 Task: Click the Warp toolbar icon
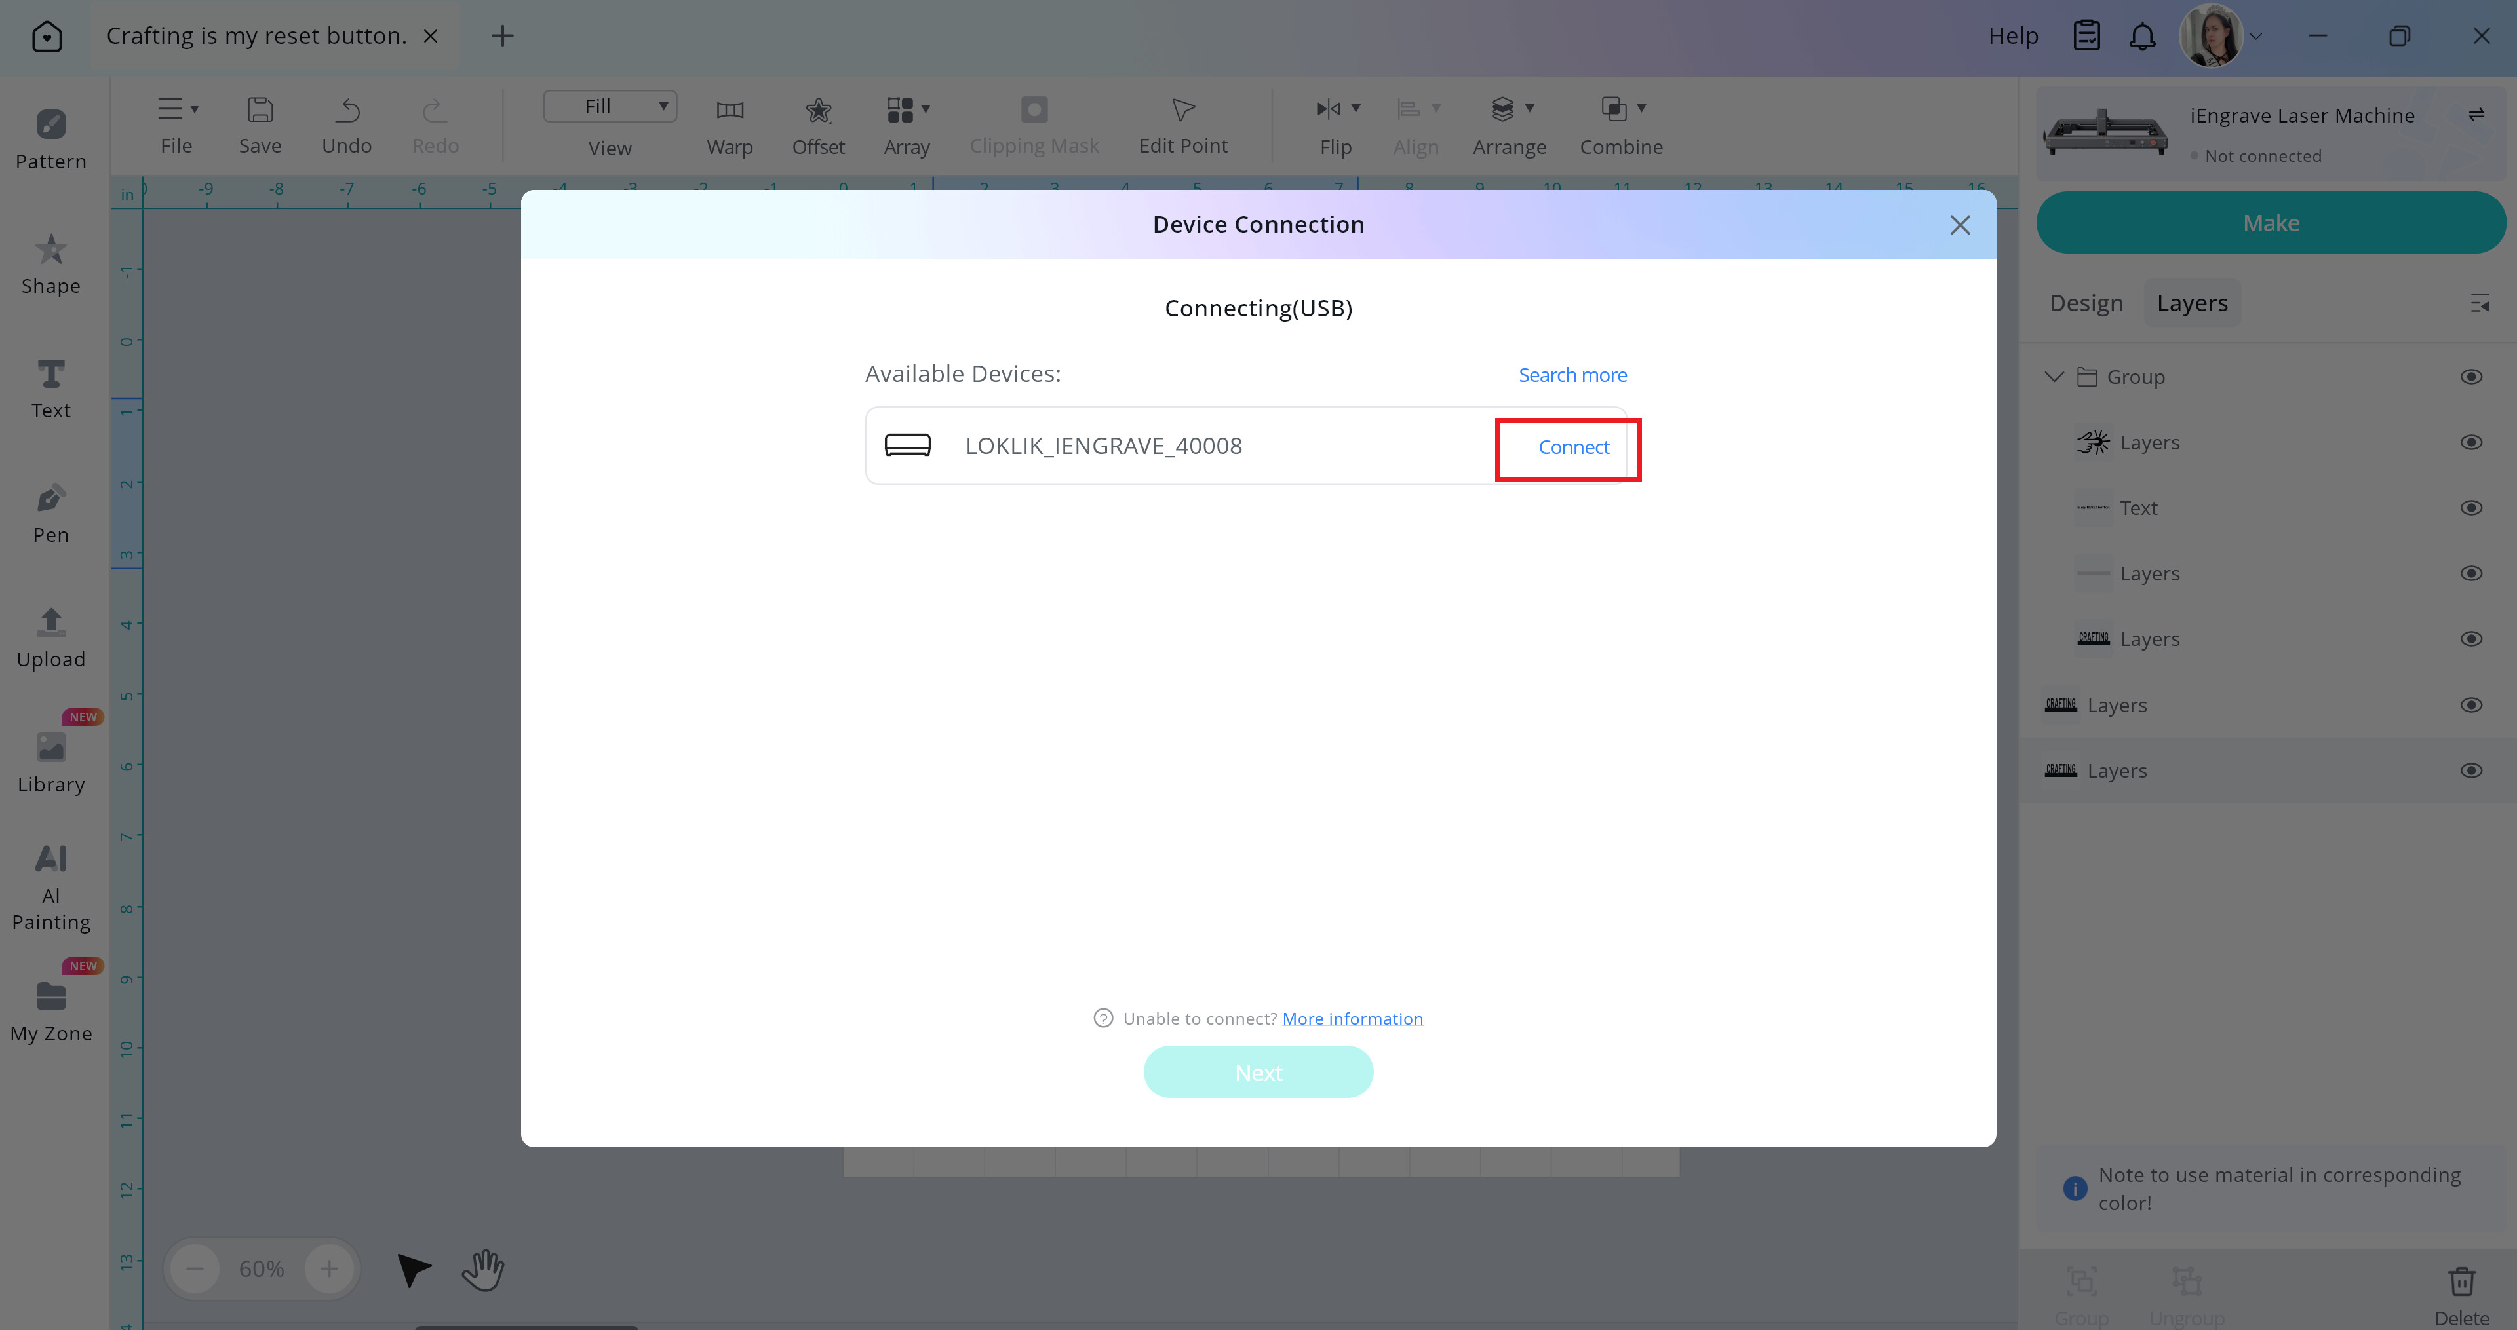coord(730,110)
